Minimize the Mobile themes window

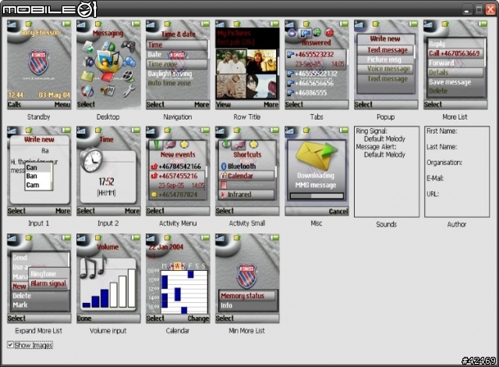coord(467,10)
